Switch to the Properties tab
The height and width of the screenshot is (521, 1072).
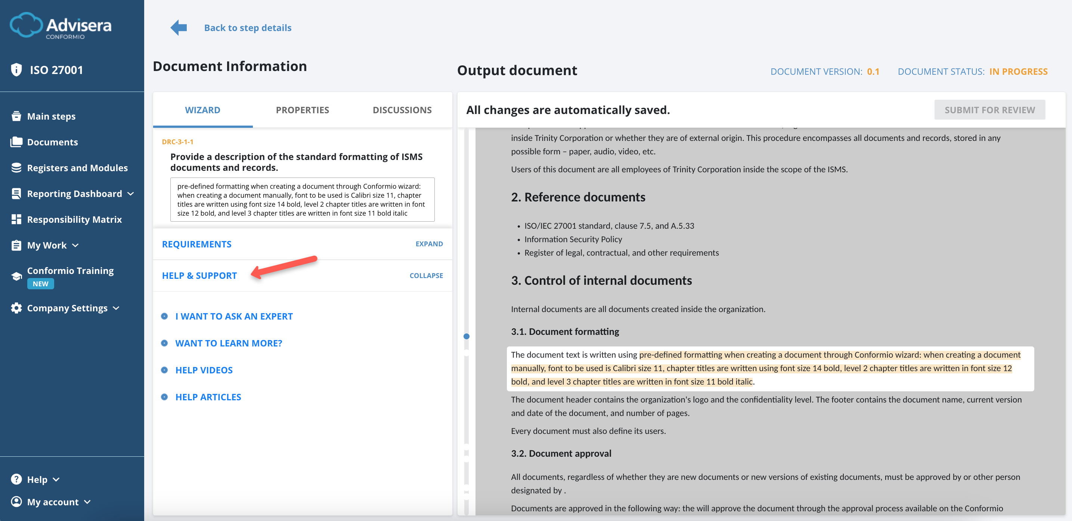302,110
